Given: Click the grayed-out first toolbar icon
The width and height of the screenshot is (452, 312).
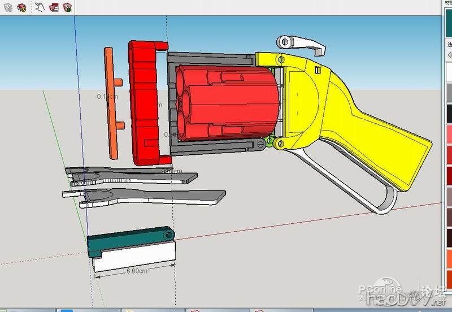Looking at the screenshot, I should coord(7,7).
